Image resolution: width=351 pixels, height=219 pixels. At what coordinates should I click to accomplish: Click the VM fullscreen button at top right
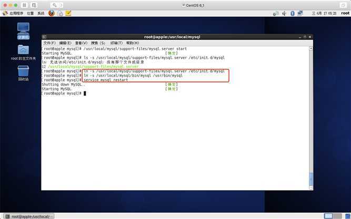pyautogui.click(x=343, y=5)
